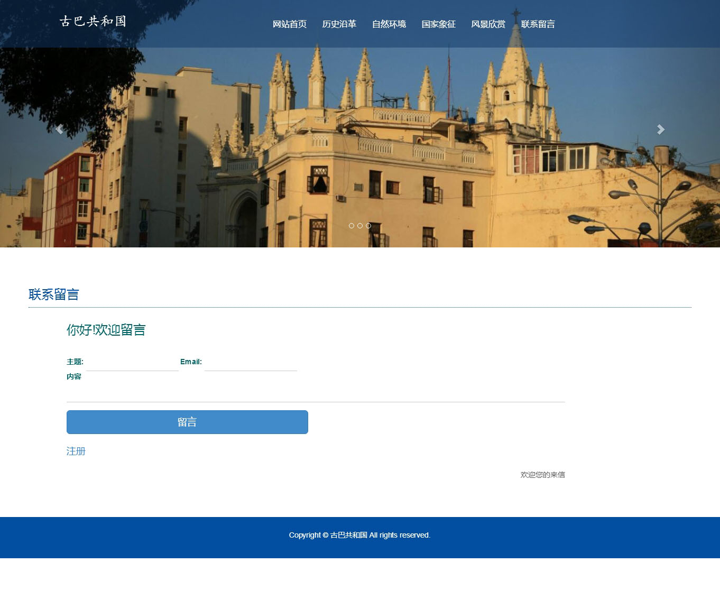Go to previous carousel slide arrow
Screen dimensions: 720x609
tap(59, 130)
